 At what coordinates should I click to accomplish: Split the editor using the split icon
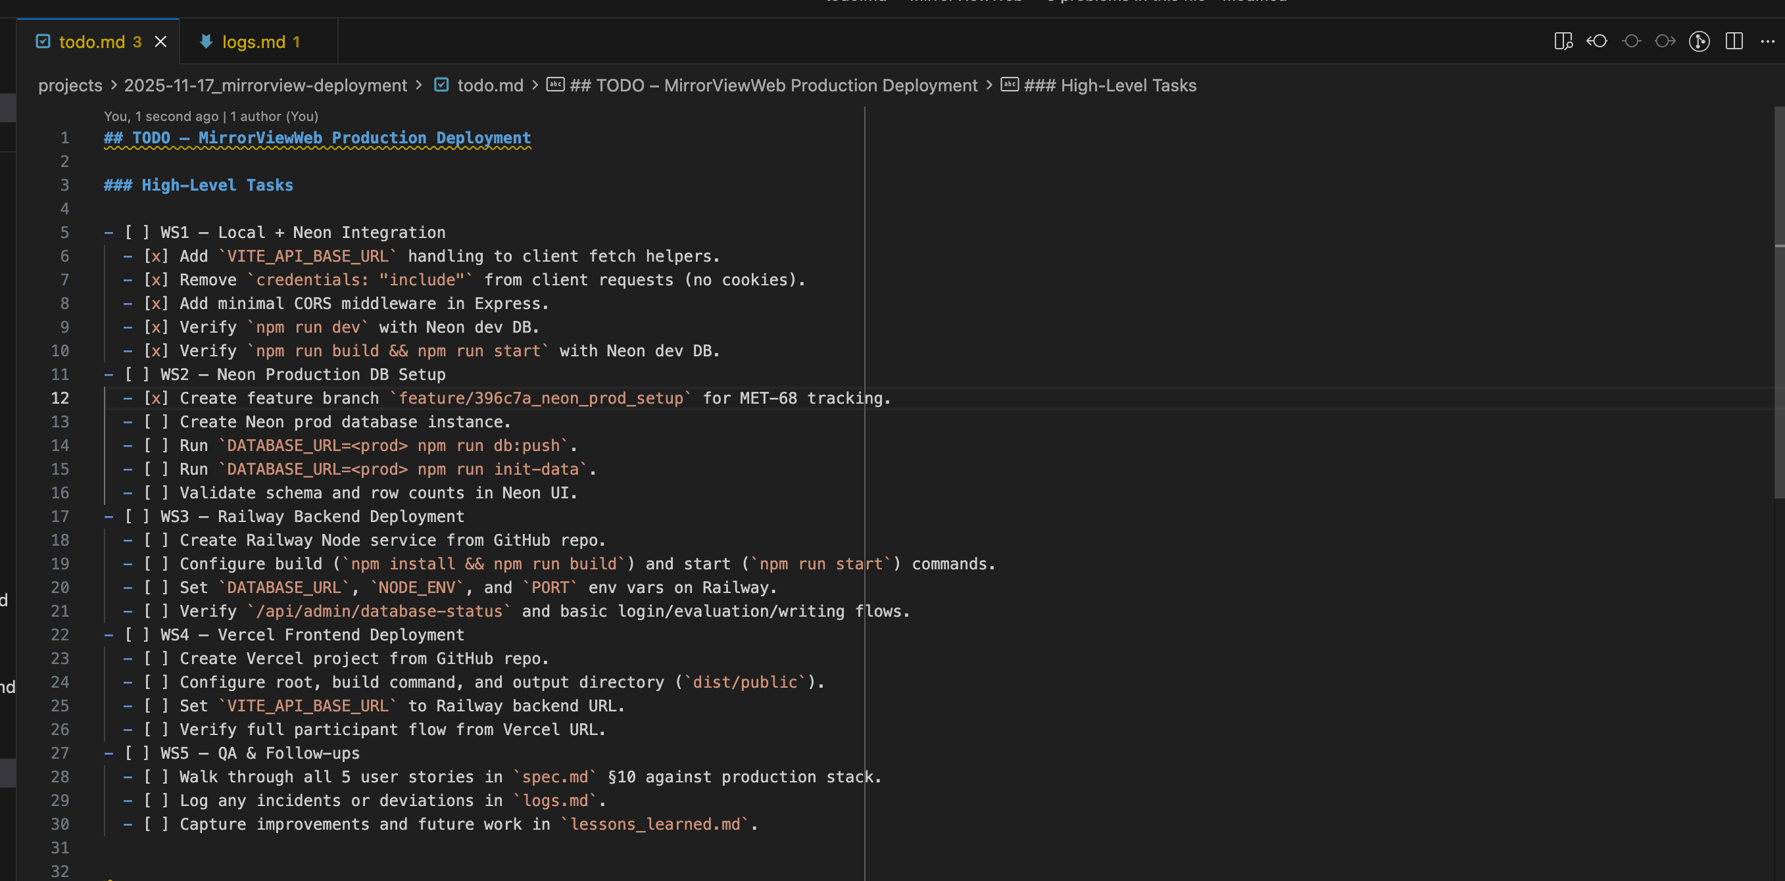pos(1734,41)
